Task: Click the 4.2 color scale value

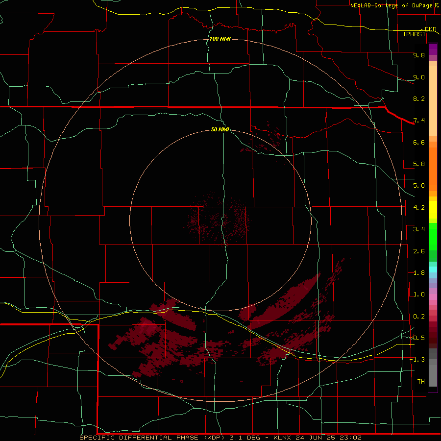Action: click(x=419, y=208)
